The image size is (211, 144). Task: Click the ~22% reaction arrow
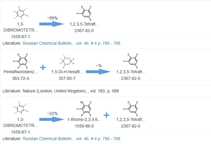coord(52,119)
